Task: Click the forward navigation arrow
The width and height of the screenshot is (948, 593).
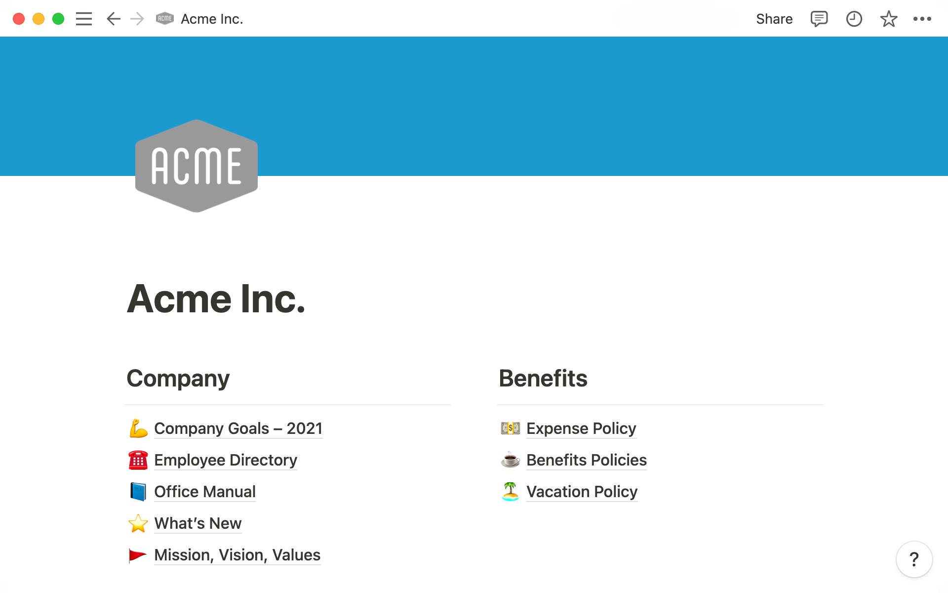Action: pyautogui.click(x=136, y=18)
